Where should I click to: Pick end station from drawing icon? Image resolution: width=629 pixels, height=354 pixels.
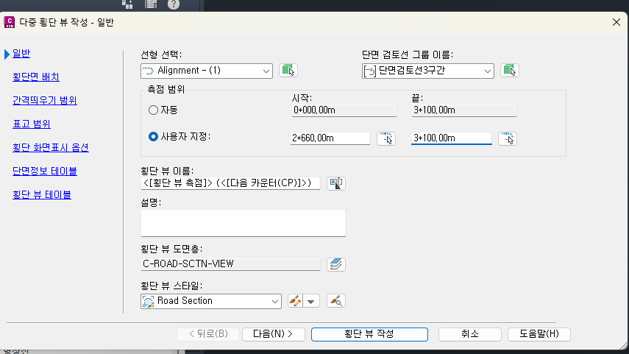[x=508, y=138]
